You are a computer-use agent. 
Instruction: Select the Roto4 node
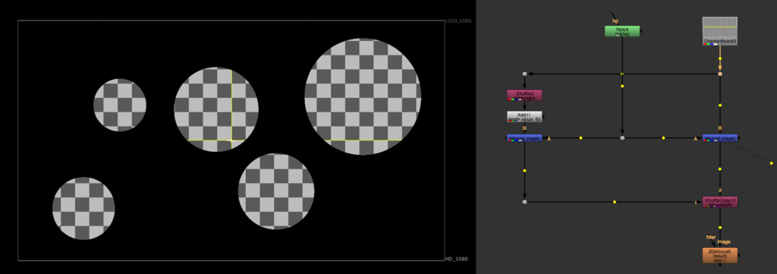(x=622, y=31)
